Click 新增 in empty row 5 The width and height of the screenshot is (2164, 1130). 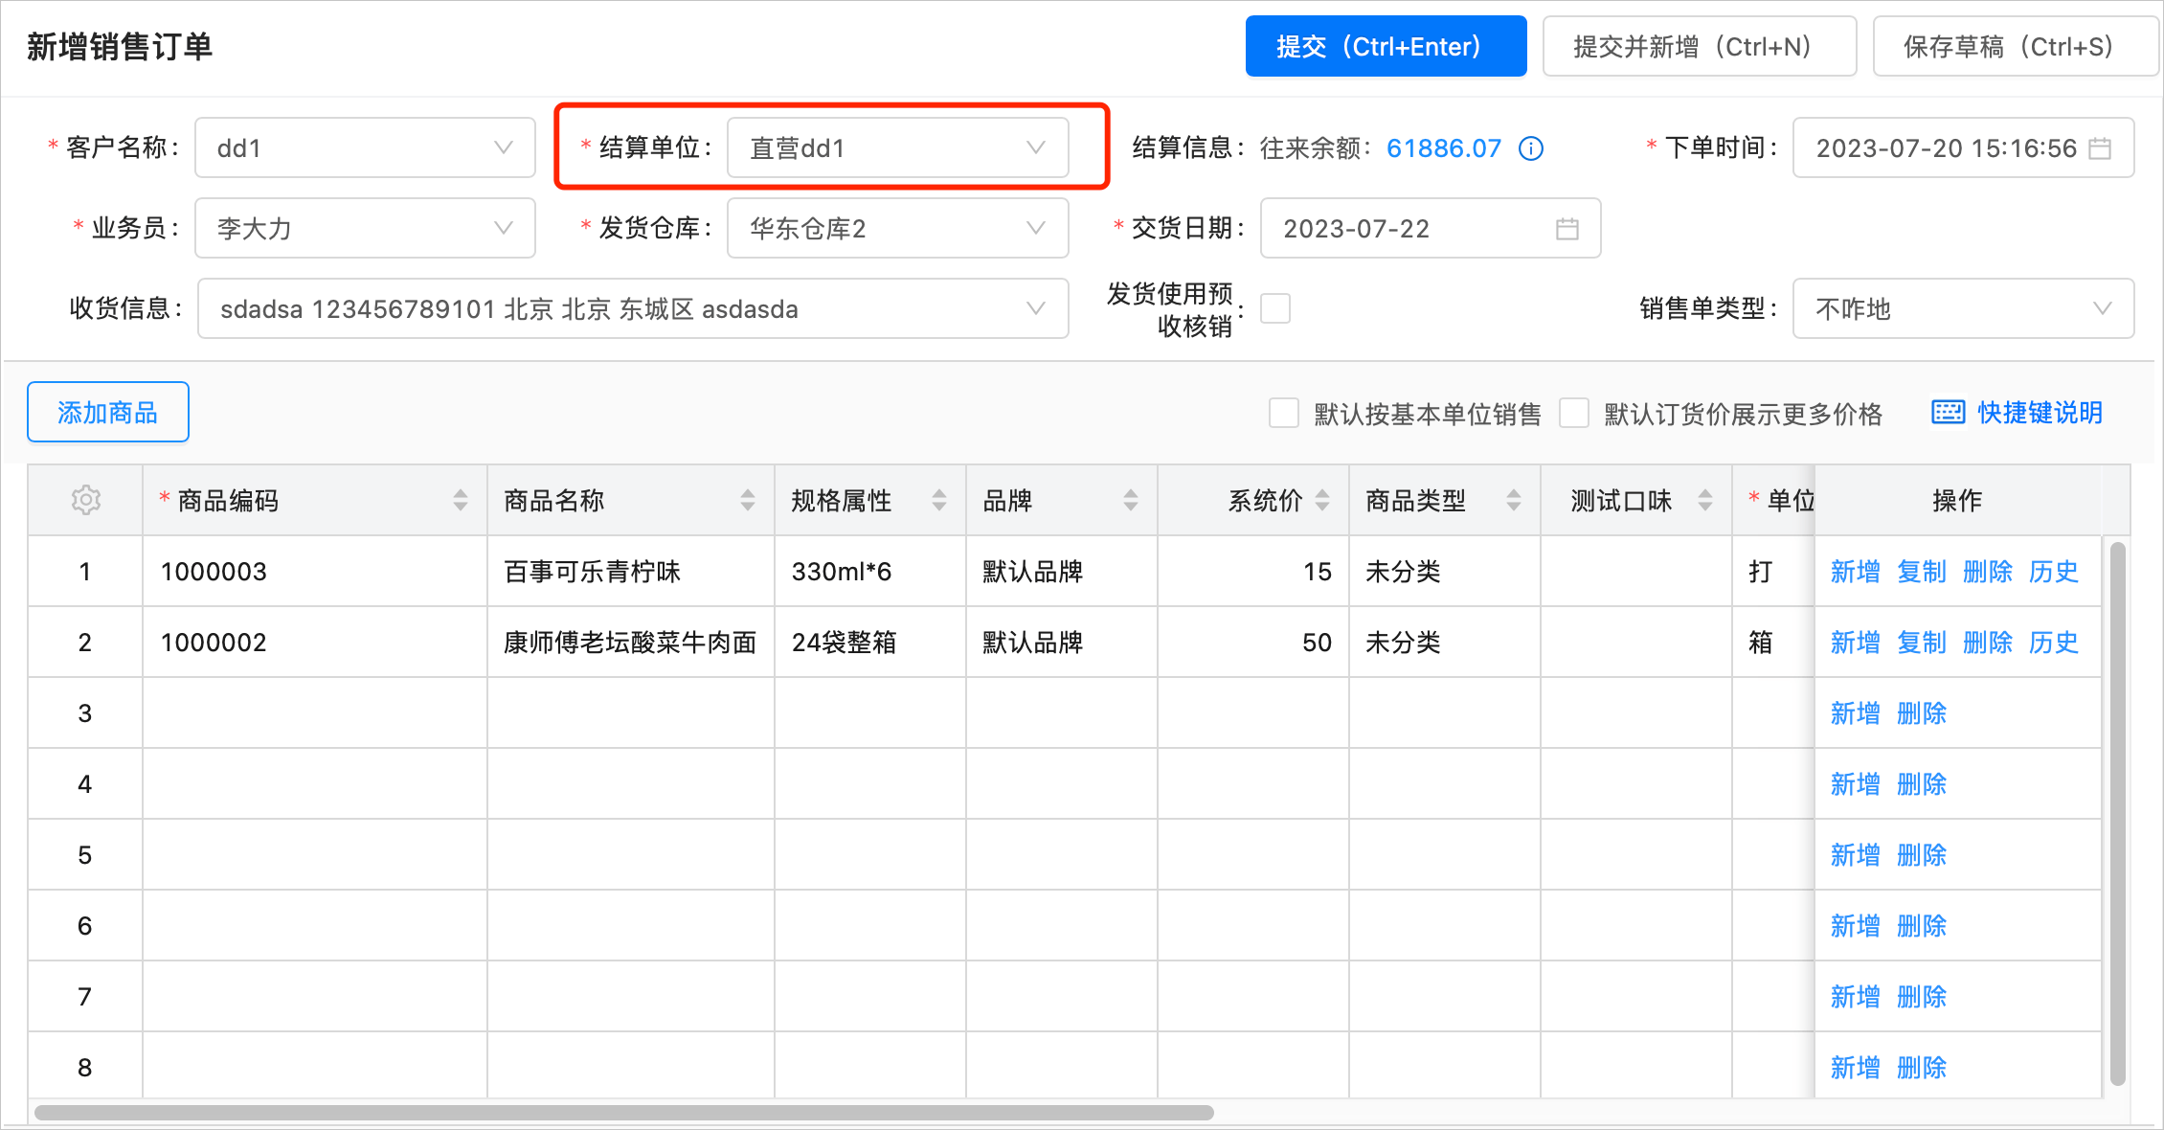tap(1856, 855)
